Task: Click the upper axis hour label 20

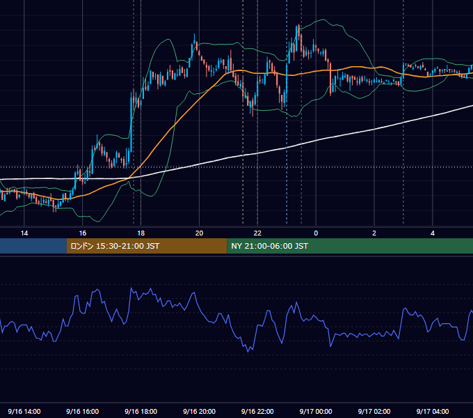Action: point(199,233)
